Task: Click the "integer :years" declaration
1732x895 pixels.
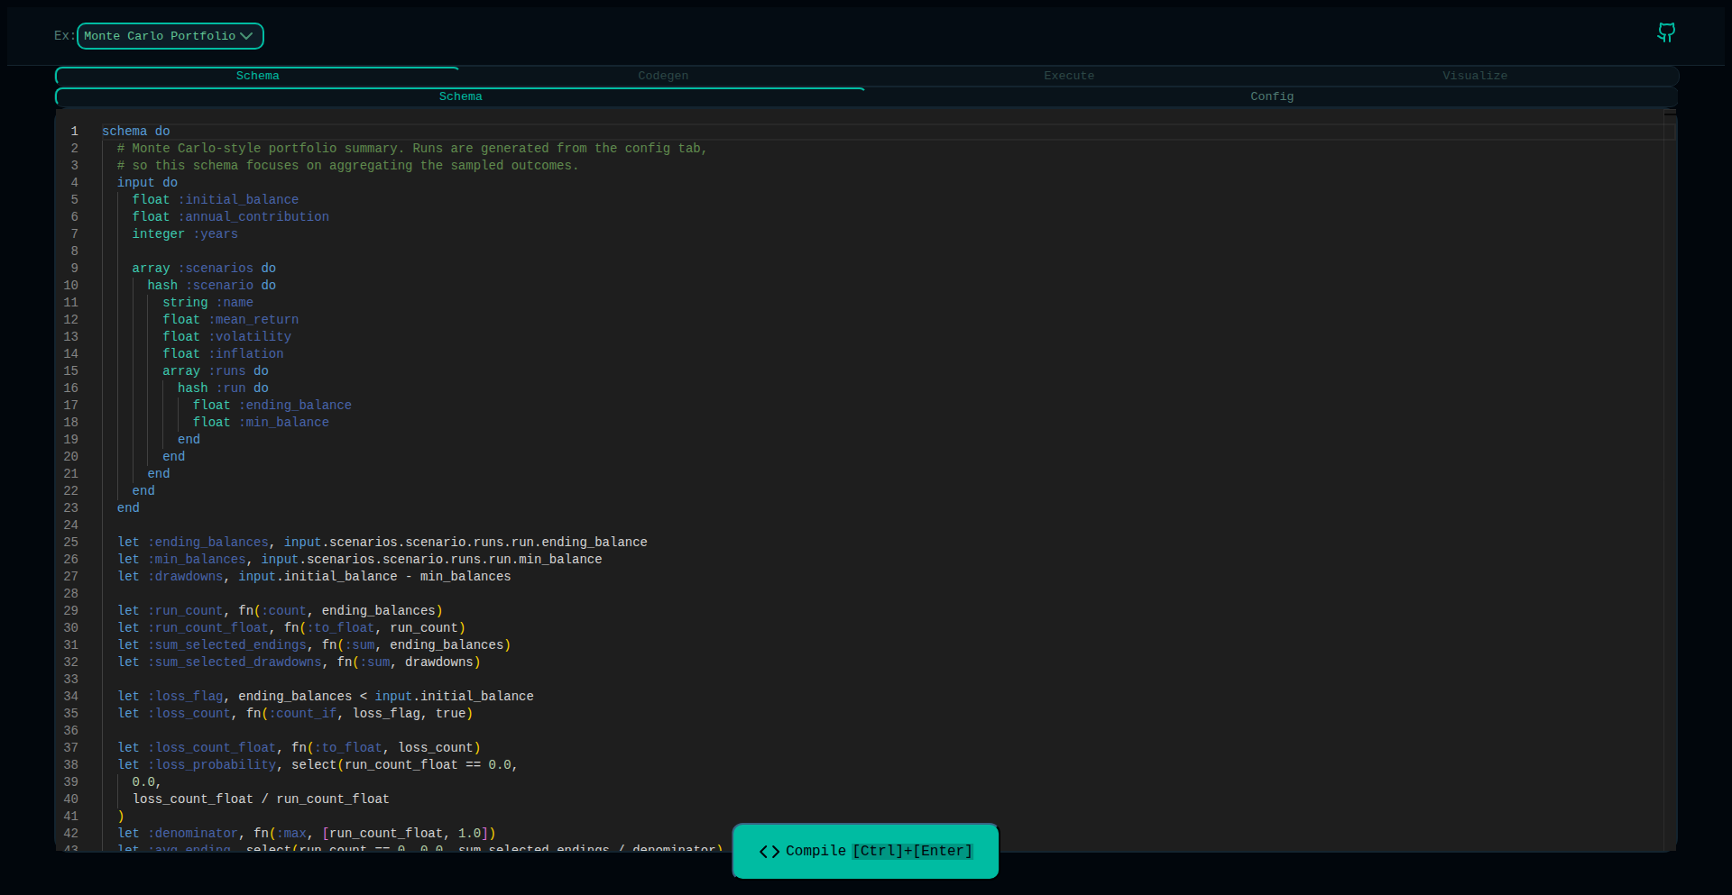Action: pos(185,234)
